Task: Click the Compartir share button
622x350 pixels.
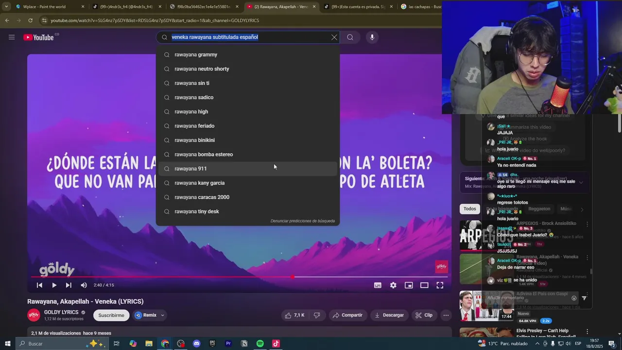Action: [x=347, y=315]
